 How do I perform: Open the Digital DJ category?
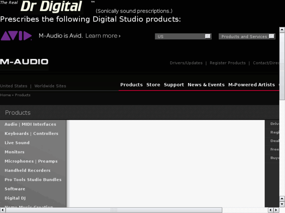15,198
